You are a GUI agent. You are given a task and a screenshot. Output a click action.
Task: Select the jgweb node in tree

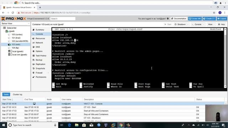coord(12,31)
